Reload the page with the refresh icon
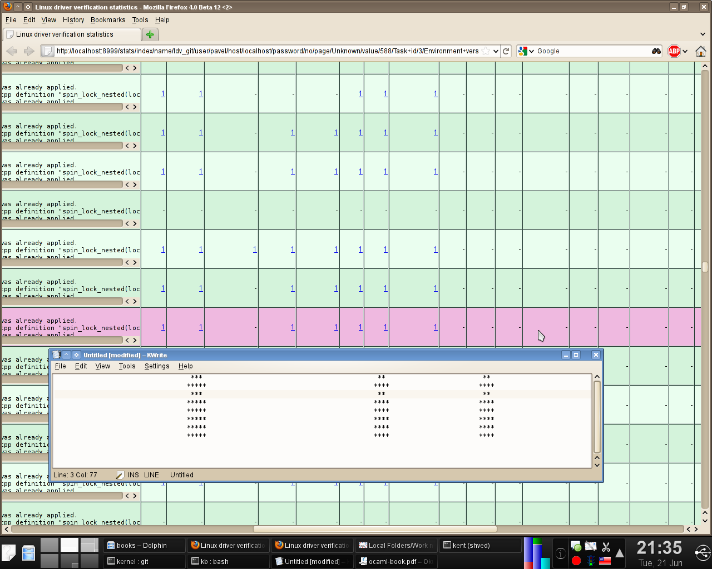The height and width of the screenshot is (569, 712). click(x=506, y=51)
